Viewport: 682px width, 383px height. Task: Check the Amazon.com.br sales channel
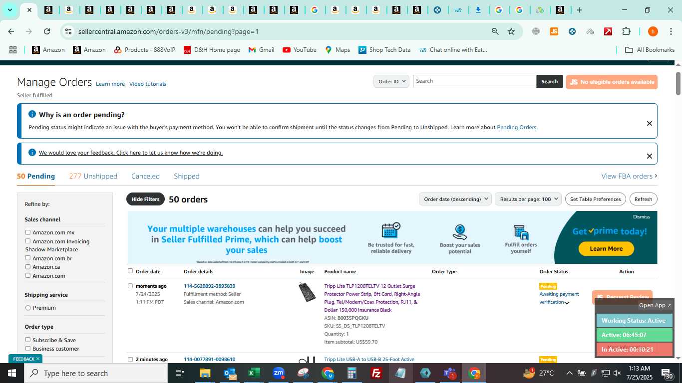click(28, 258)
